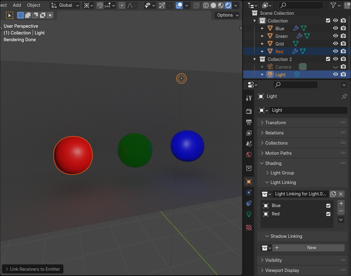351x276 pixels.
Task: Open the Collection properties tab
Action: [249, 168]
